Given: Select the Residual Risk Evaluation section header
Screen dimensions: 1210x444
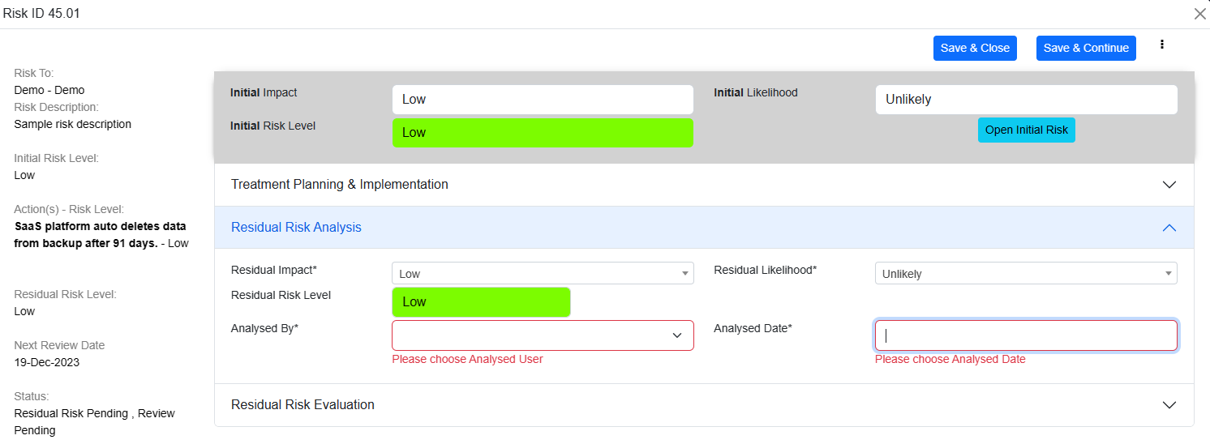Looking at the screenshot, I should [302, 405].
